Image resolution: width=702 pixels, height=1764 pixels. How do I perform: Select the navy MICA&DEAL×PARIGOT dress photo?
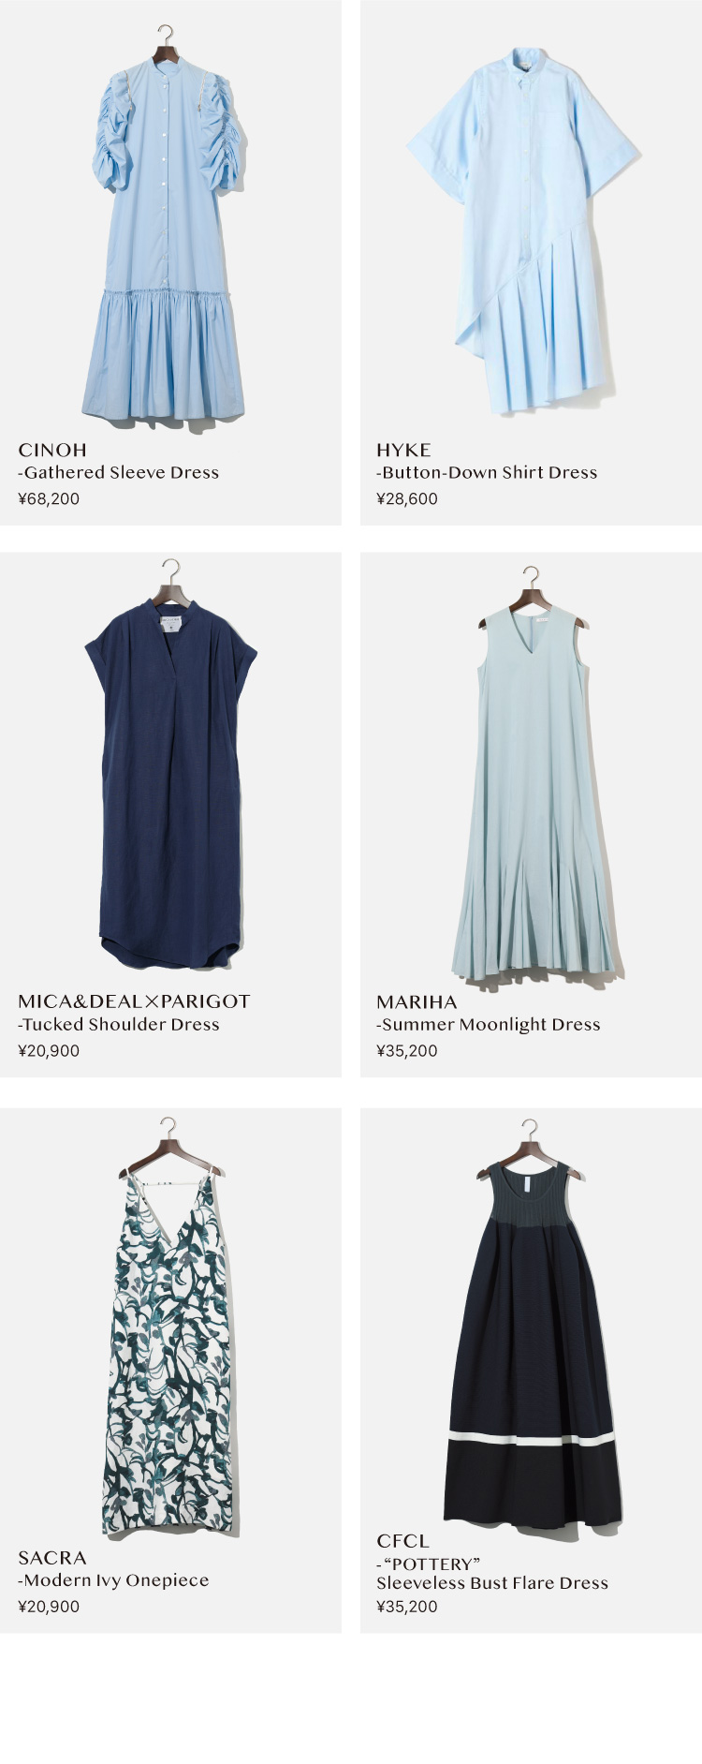point(170,764)
